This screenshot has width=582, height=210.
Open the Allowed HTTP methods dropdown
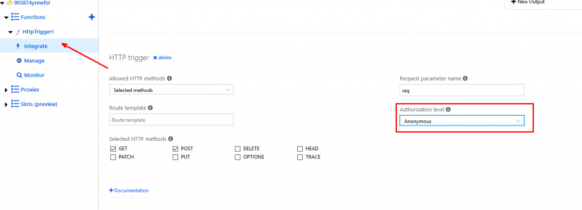(172, 90)
